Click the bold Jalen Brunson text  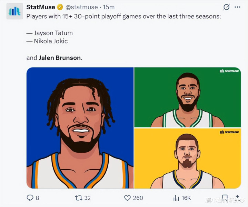coord(60,58)
